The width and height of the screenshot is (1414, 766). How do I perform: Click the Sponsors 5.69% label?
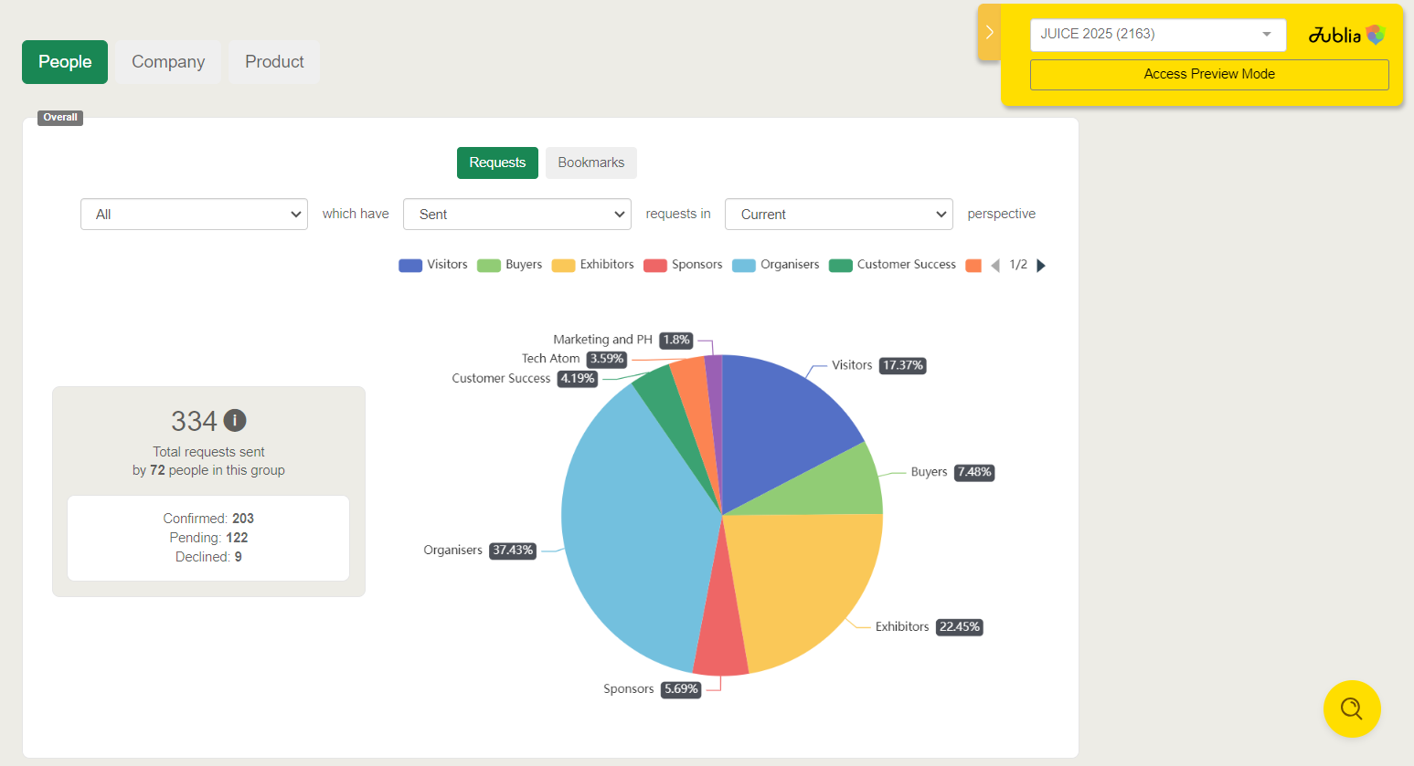(x=652, y=689)
